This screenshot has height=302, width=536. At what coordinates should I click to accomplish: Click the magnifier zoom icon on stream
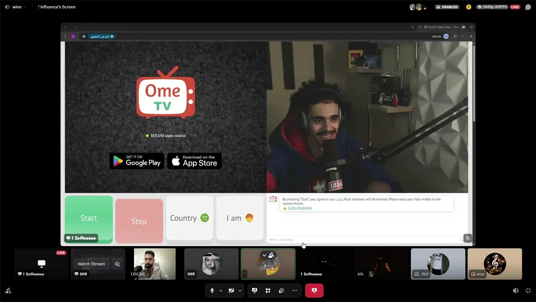tap(468, 238)
